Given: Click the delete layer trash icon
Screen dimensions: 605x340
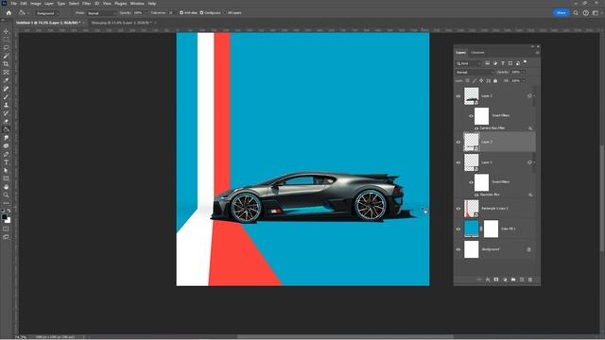Looking at the screenshot, I should [530, 280].
